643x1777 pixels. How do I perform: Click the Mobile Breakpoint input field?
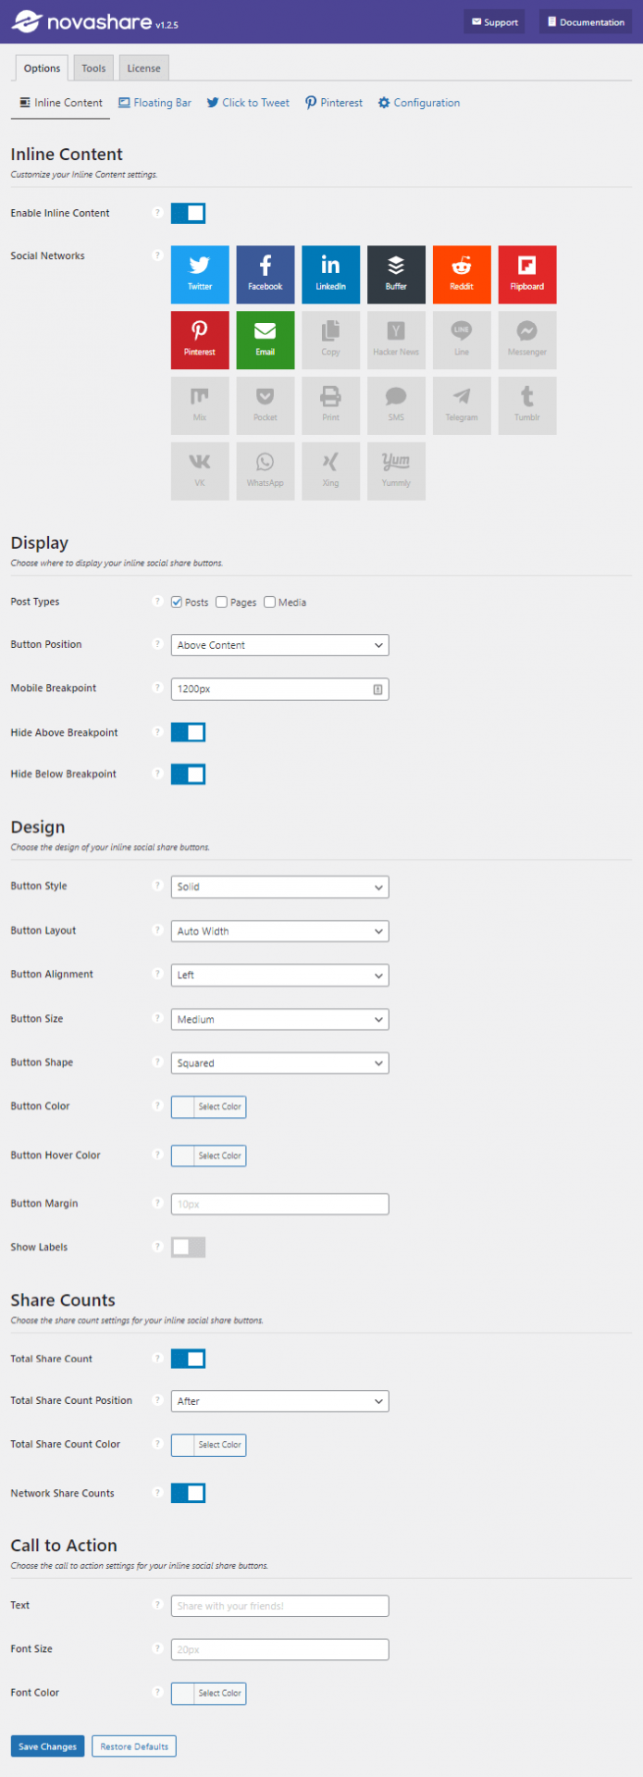[279, 689]
